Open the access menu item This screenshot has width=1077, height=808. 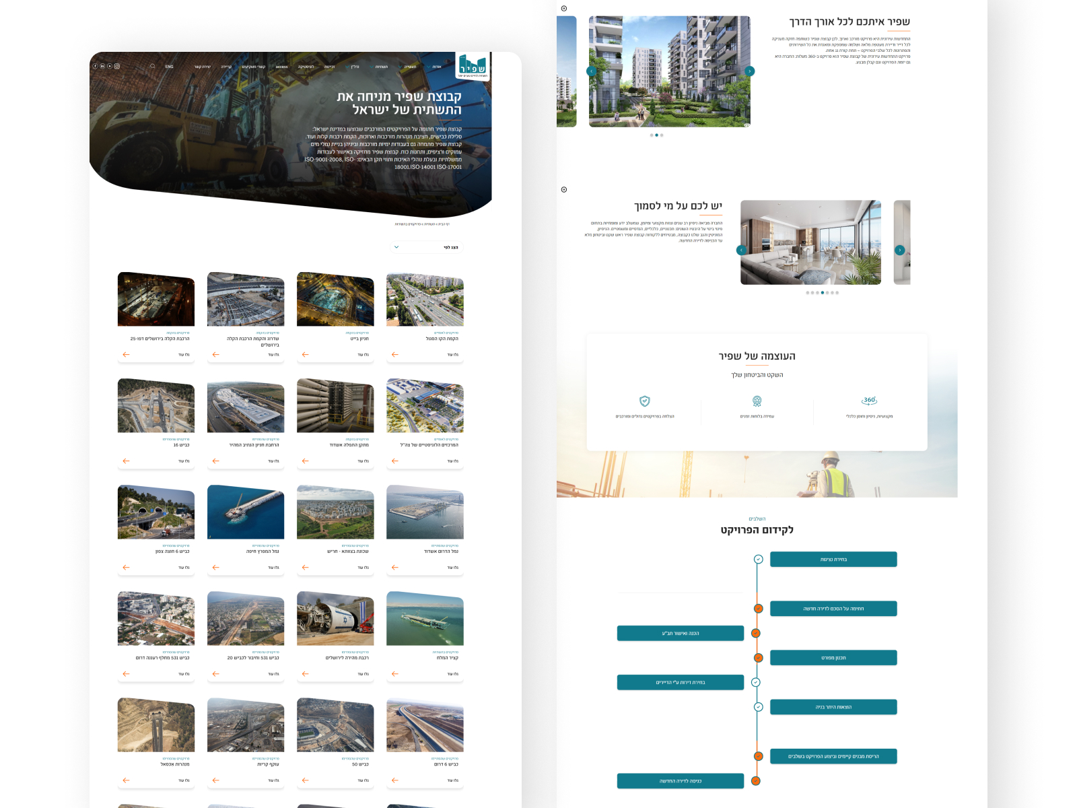(281, 67)
